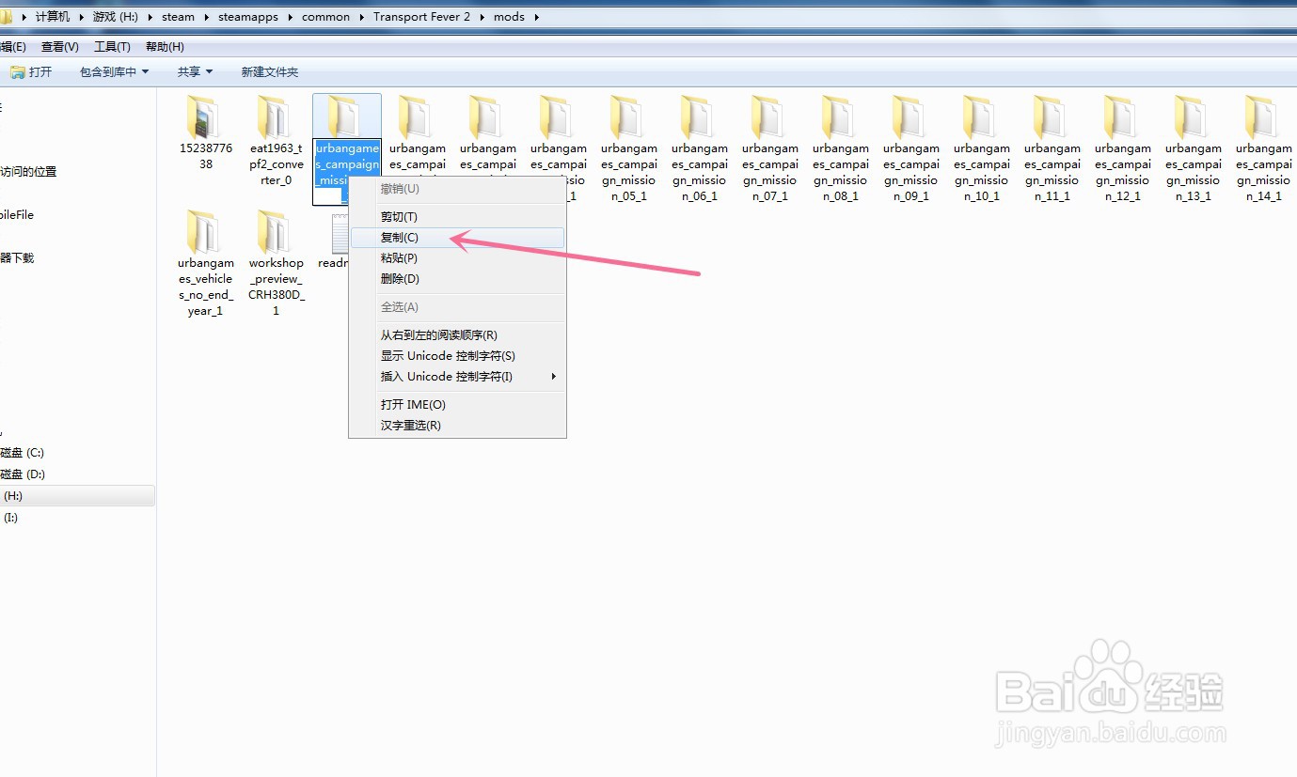
Task: Expand dropdown arrow after Transport Fever 2
Action: point(482,17)
